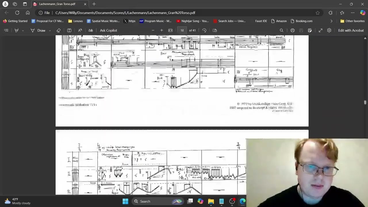The height and width of the screenshot is (207, 368).
Task: Open the Windows Start menu
Action: coord(125,201)
